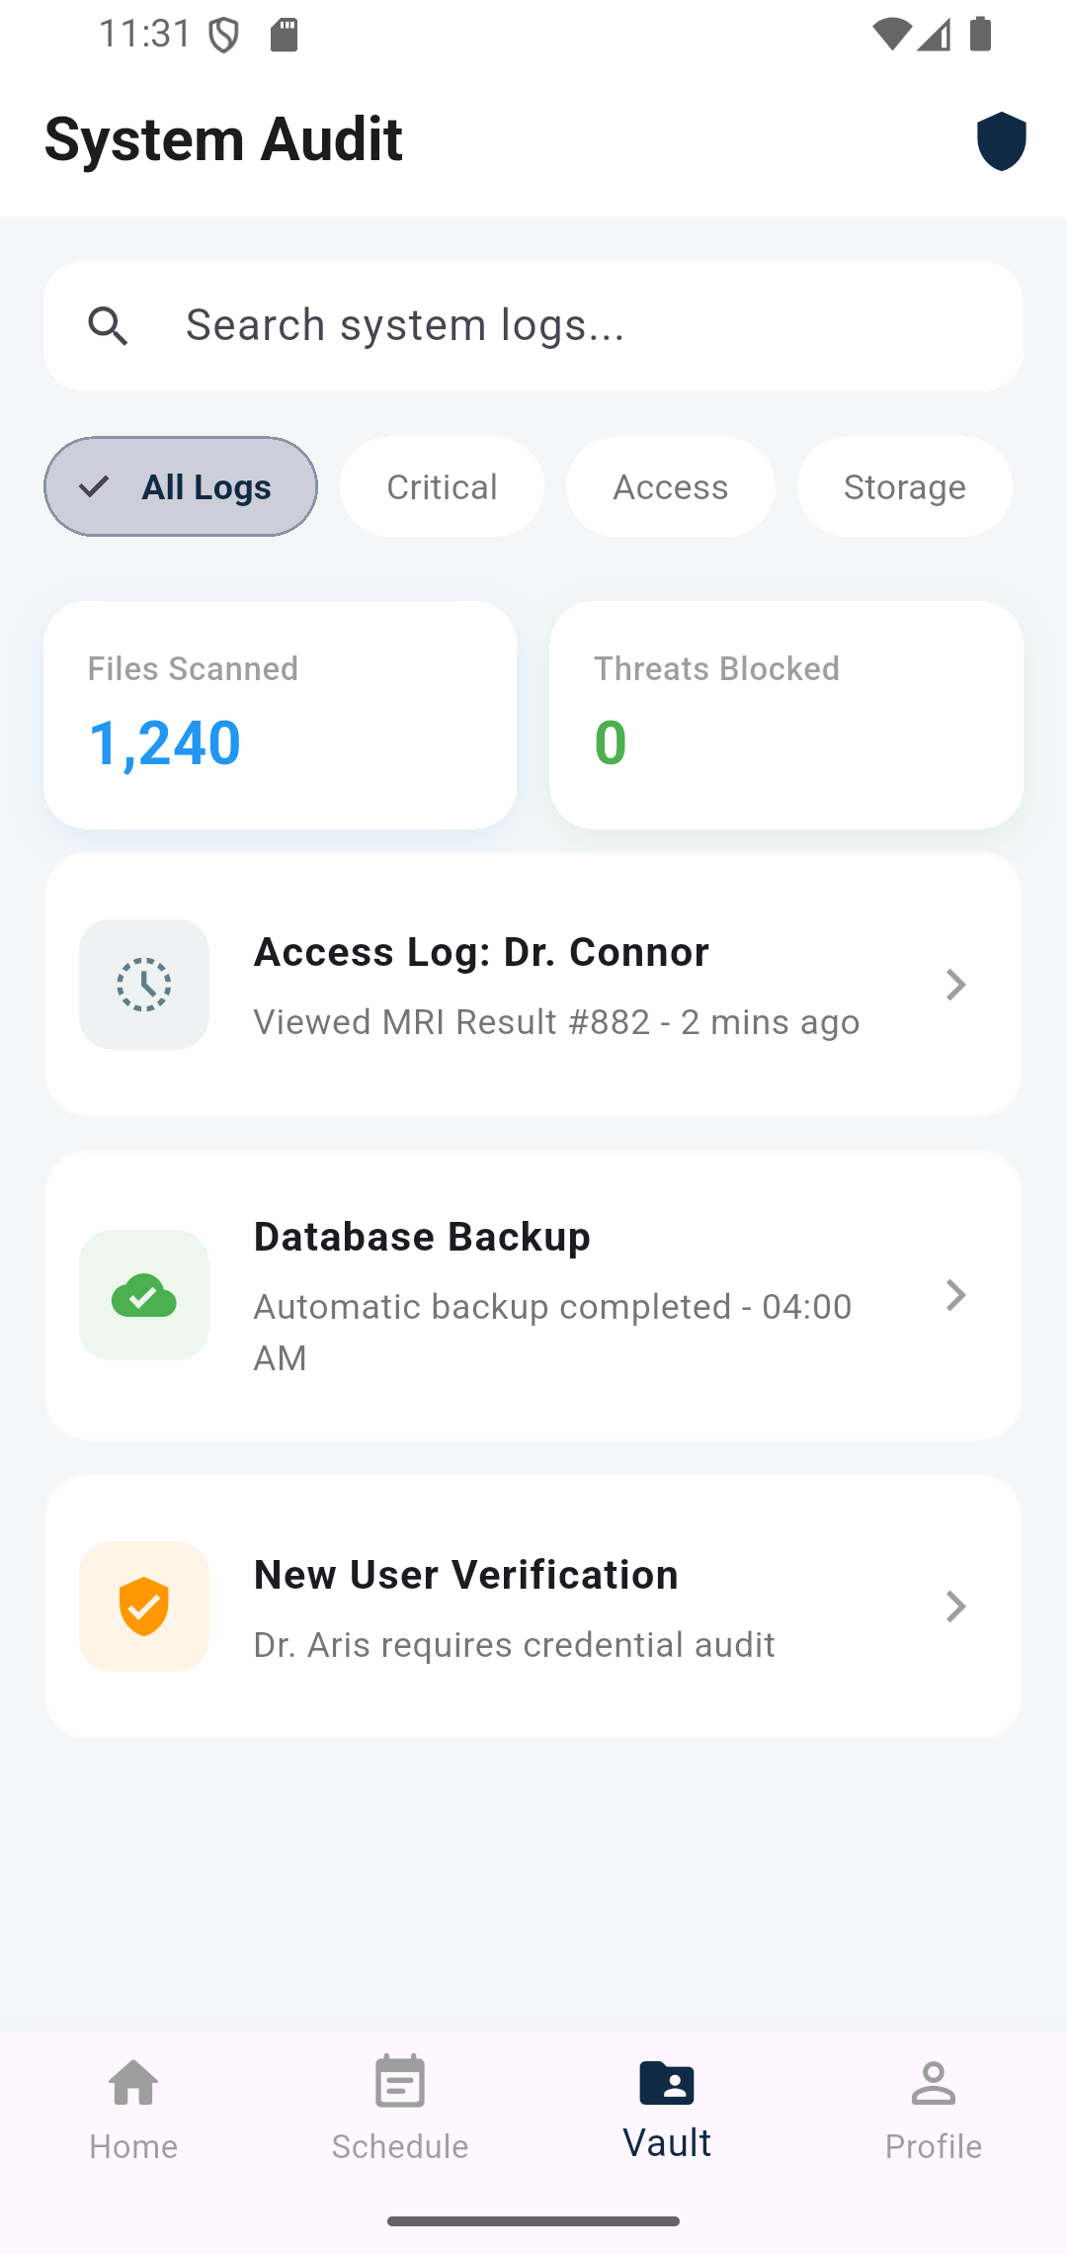Screen dimensions: 1067x2254
Task: Open Profile from bottom navigation
Action: pyautogui.click(x=933, y=2108)
